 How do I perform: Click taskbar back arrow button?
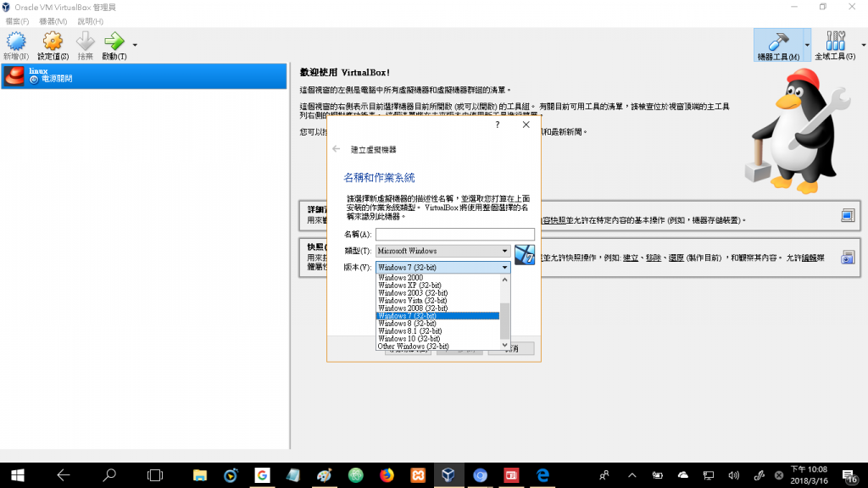[x=63, y=475]
